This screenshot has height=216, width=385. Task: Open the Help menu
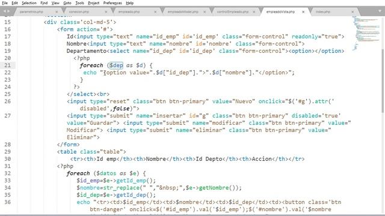pyautogui.click(x=130, y=3)
